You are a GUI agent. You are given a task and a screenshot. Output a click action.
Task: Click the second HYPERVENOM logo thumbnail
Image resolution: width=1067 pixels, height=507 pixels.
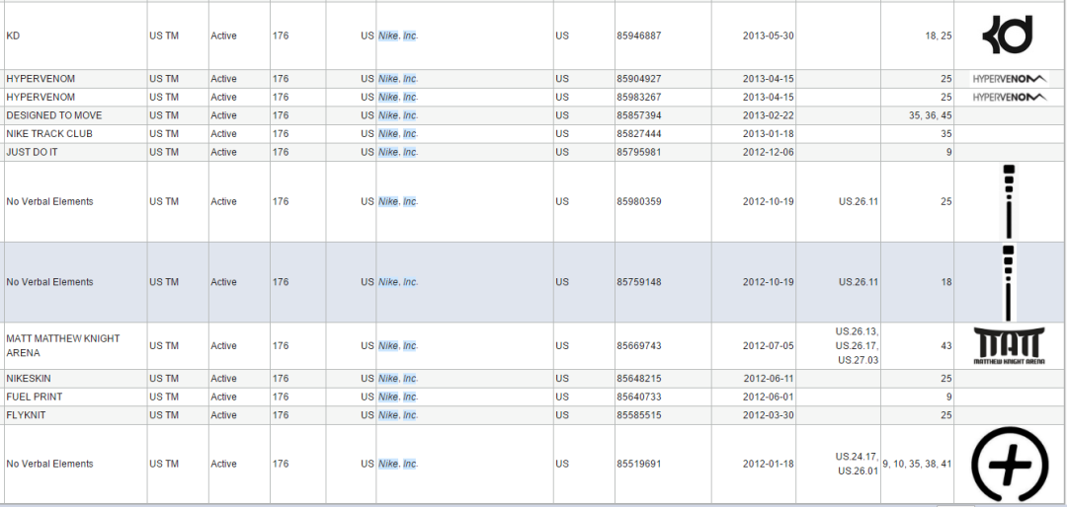point(1010,98)
